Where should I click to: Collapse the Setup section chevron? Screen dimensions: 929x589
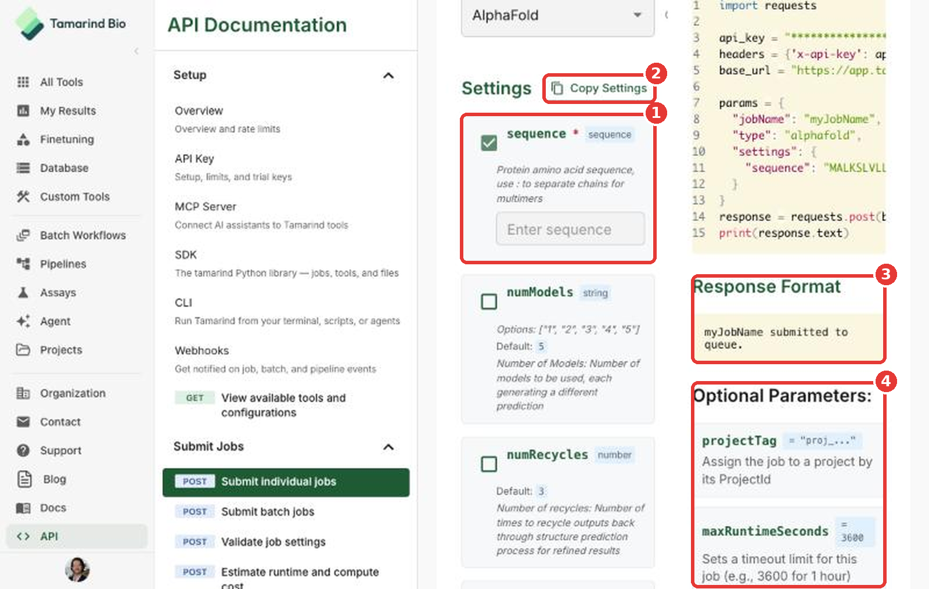pos(388,76)
